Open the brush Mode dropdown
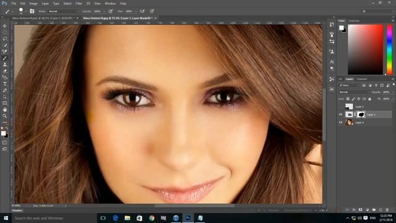 63,11
